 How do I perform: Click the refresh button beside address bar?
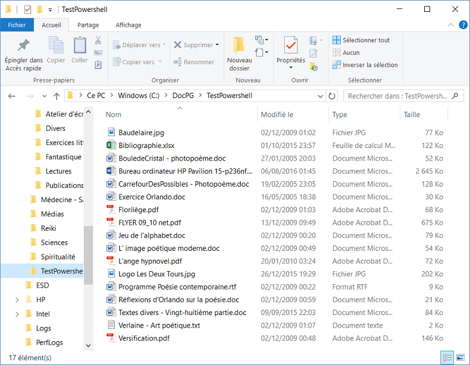[x=331, y=96]
